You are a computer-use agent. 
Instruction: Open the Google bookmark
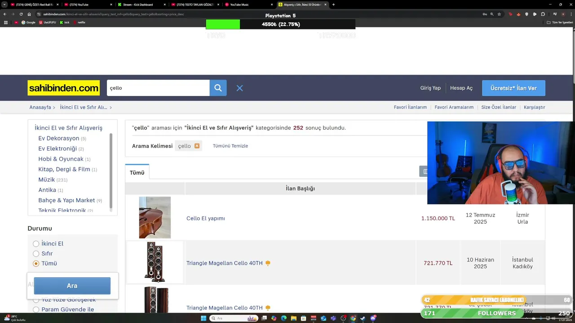[28, 22]
